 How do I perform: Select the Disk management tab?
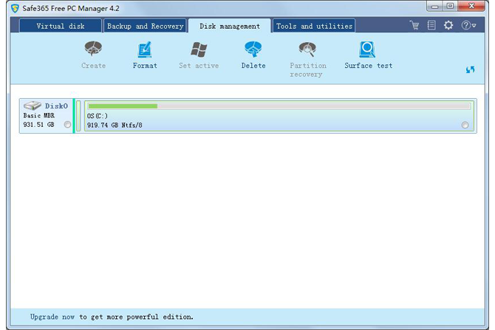tap(230, 27)
